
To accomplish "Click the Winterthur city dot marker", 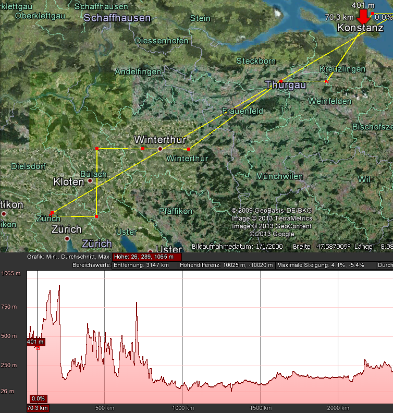I will pos(160,149).
